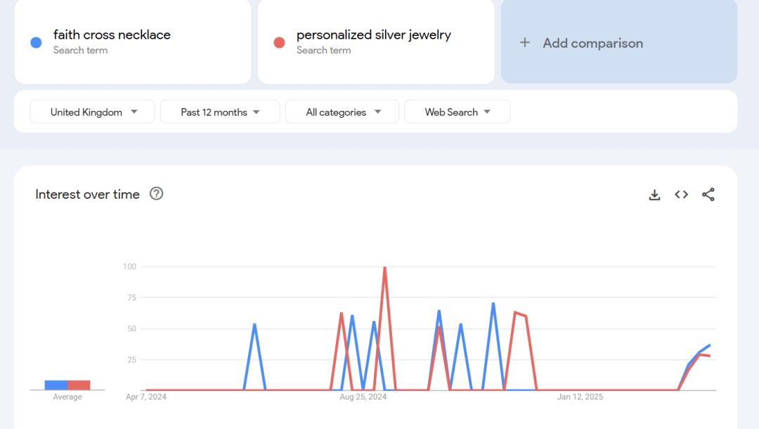Open the Past 12 months time range dropdown
The width and height of the screenshot is (759, 429).
tap(220, 112)
